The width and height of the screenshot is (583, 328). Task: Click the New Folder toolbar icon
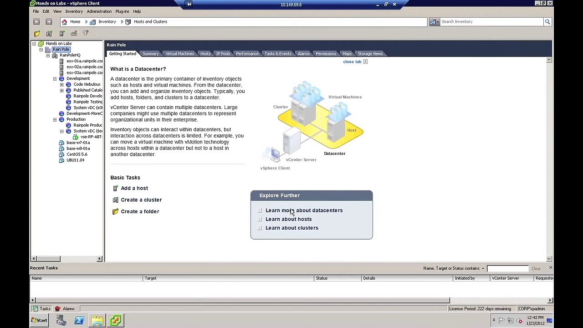coord(37,33)
